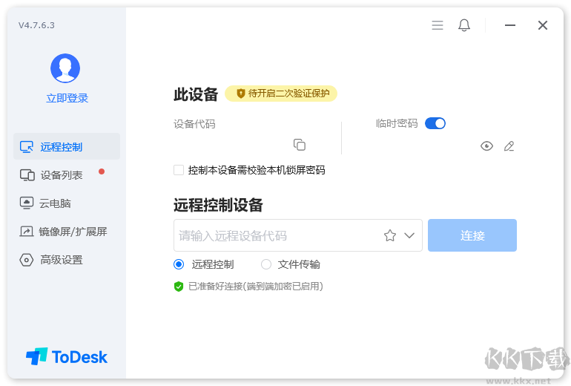Check 控制本设备需校验本机锁屏密码 checkbox
This screenshot has width=571, height=386.
click(179, 170)
